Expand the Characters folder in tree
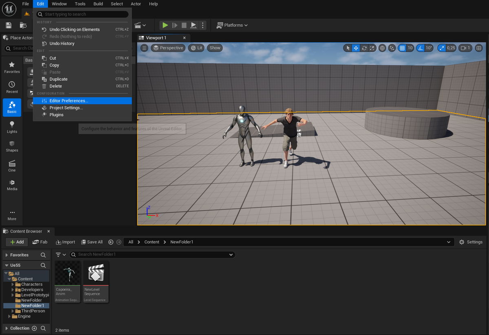Image resolution: width=489 pixels, height=335 pixels. tap(13, 284)
